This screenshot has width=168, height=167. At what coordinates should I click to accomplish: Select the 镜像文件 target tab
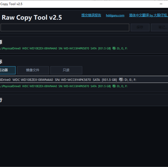pyautogui.click(x=33, y=70)
